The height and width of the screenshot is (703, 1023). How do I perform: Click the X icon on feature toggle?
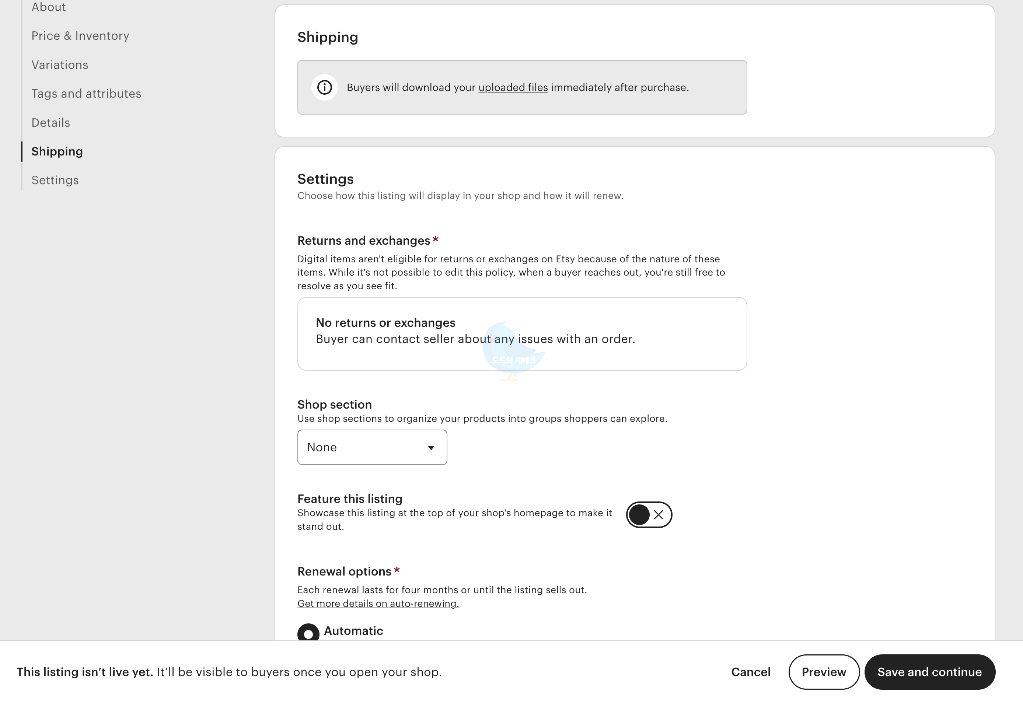click(x=658, y=514)
